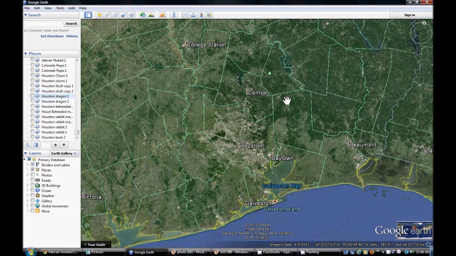This screenshot has height=256, width=456.
Task: Open the Tools menu
Action: click(60, 8)
